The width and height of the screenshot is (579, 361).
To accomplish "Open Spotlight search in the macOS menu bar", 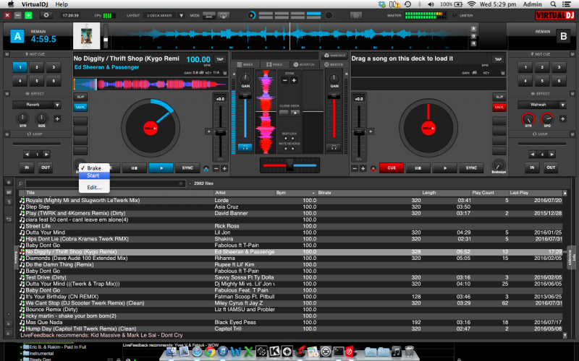I will click(x=553, y=4).
